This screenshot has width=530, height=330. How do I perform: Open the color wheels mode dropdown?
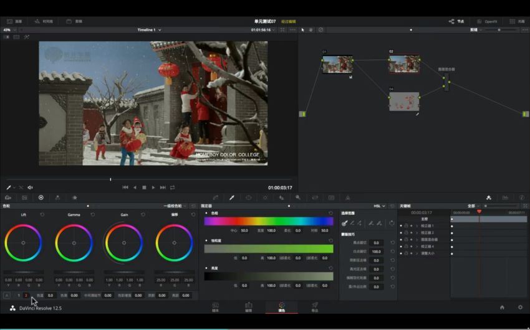[x=175, y=206]
